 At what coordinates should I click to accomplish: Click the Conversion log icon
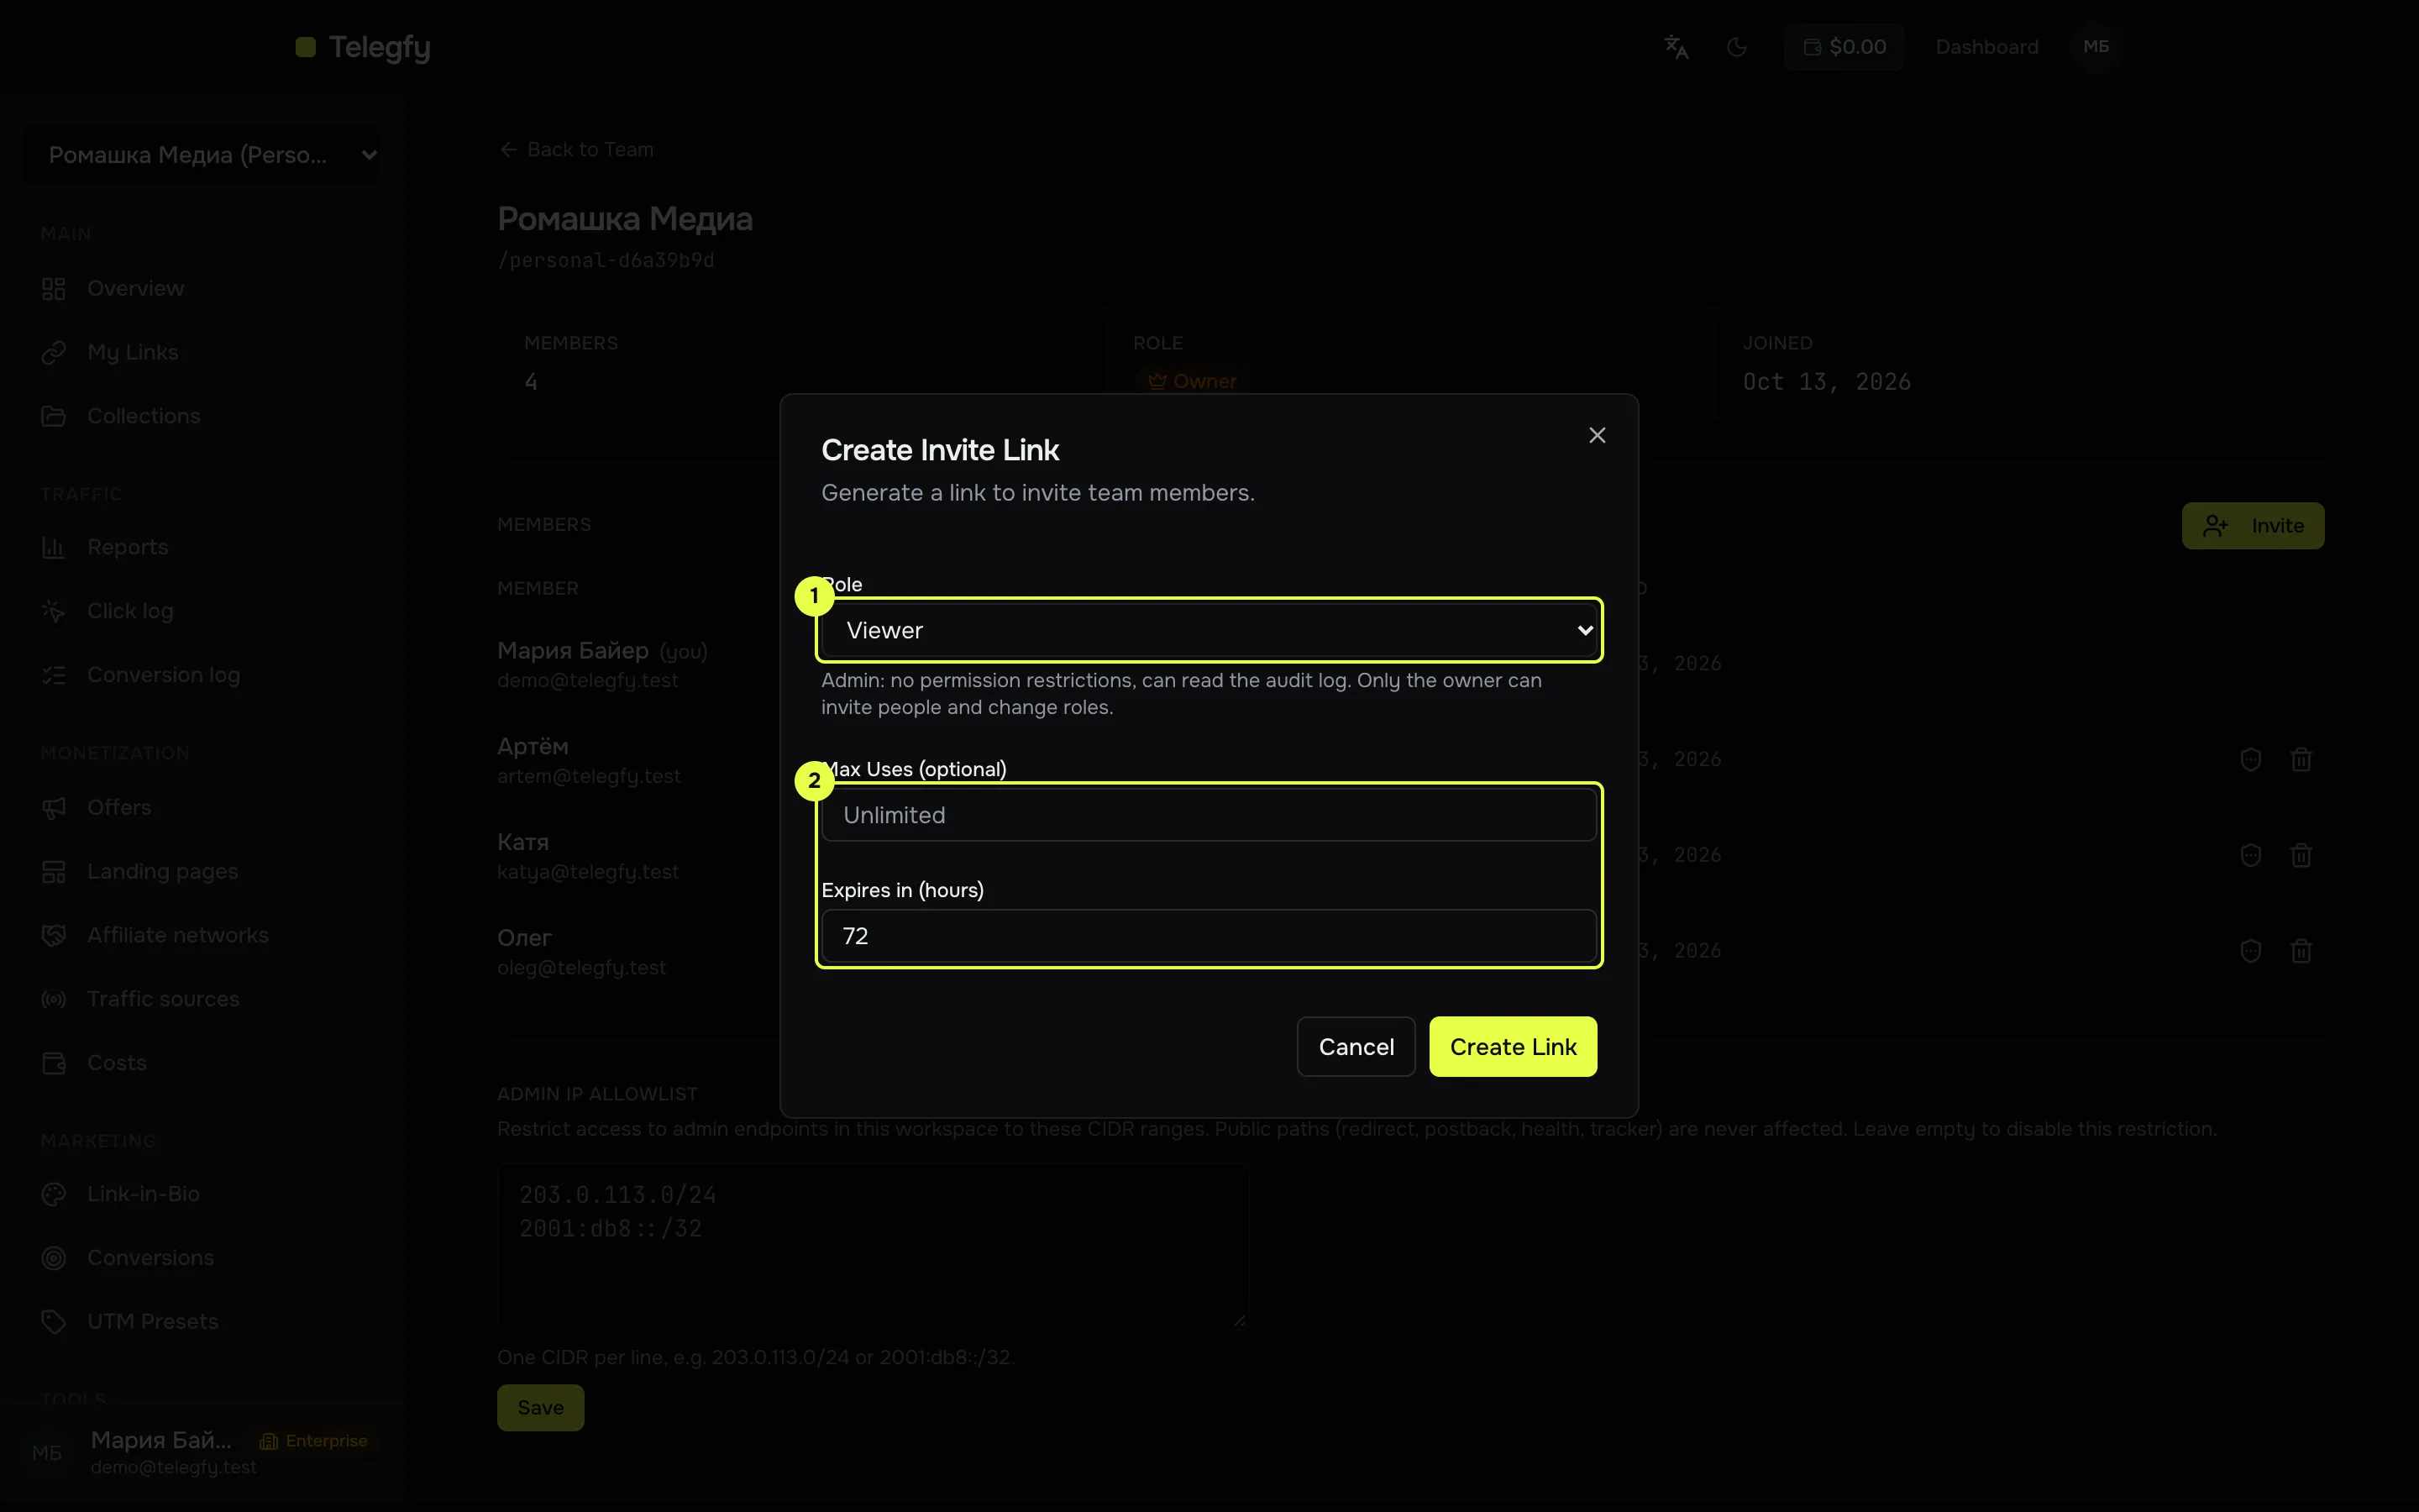point(54,675)
